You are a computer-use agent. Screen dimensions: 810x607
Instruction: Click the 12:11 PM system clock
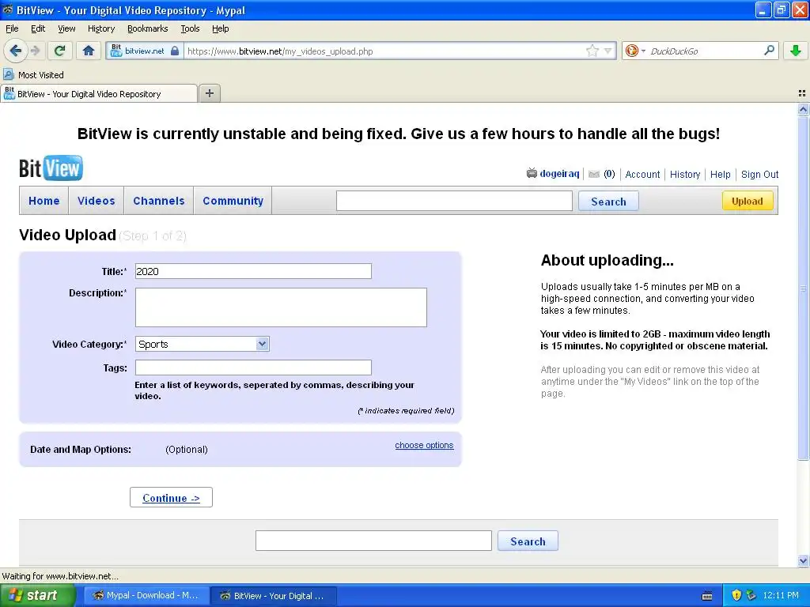781,596
